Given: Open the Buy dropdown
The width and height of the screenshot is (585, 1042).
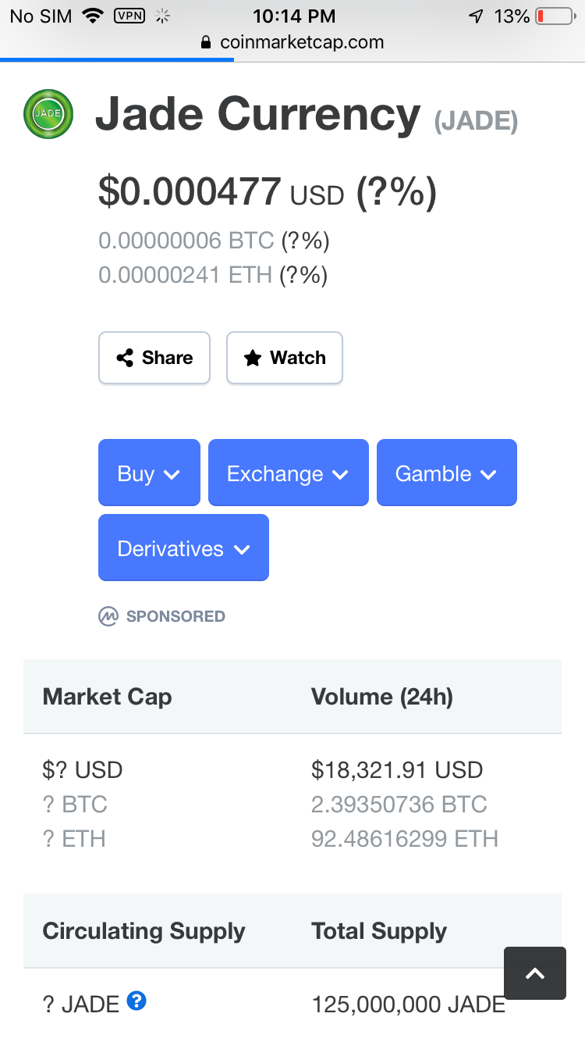Looking at the screenshot, I should (x=149, y=473).
